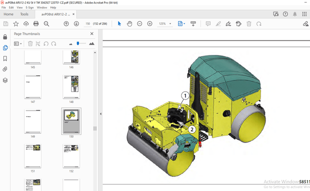This screenshot has height=191, width=310.
Task: Switch to the Tools tab
Action: click(24, 14)
